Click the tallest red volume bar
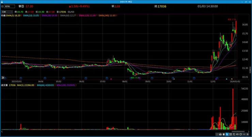The width and height of the screenshot is (252, 137). pyautogui.click(x=233, y=109)
